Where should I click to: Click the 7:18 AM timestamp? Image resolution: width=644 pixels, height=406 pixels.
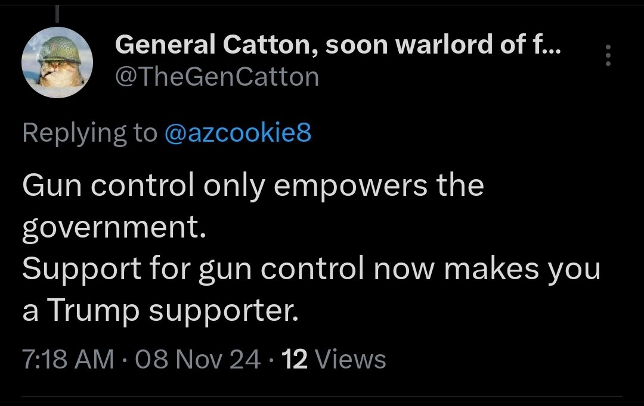(68, 359)
